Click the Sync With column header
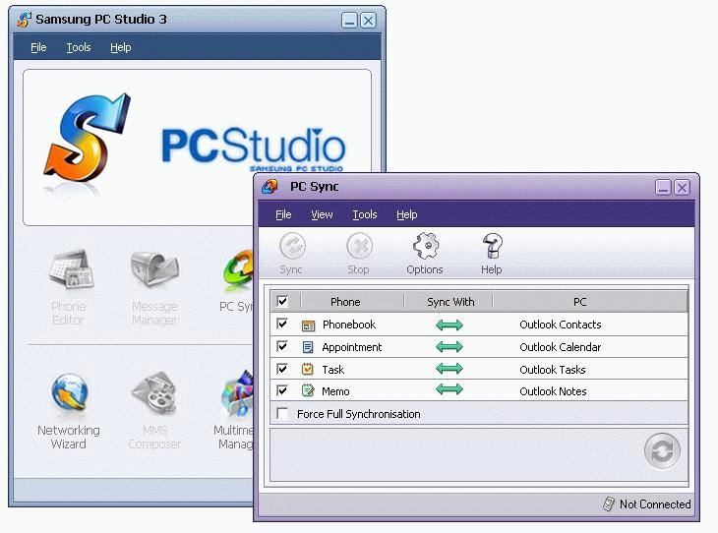718x533 pixels. tap(449, 302)
